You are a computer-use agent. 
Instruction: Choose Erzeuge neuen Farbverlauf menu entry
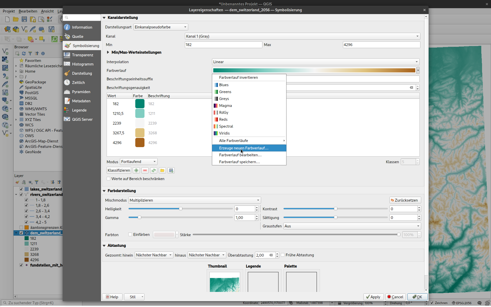click(x=243, y=148)
